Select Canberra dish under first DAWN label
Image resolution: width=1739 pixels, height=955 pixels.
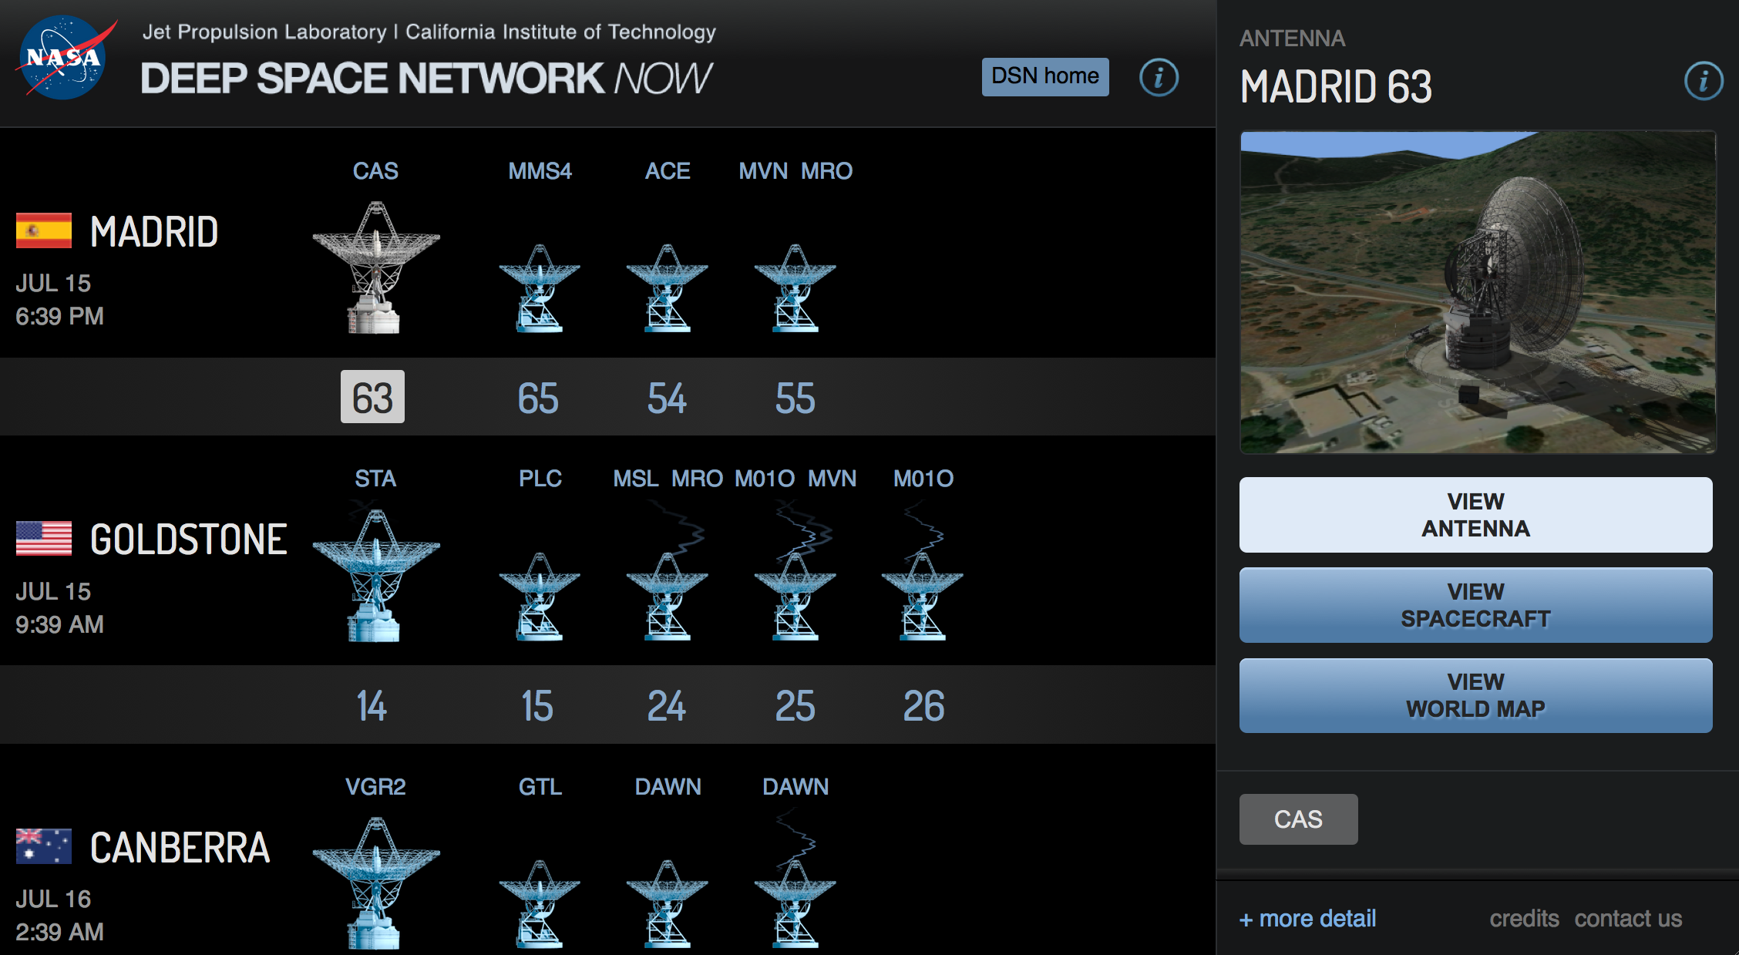tap(667, 904)
